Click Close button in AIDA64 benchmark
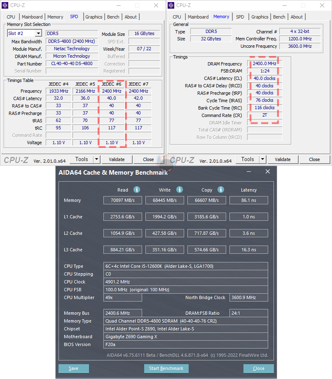The height and width of the screenshot is (379, 332). 259,368
